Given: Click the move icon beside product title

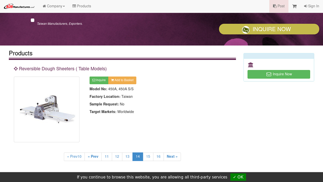Looking at the screenshot, I should [x=16, y=69].
